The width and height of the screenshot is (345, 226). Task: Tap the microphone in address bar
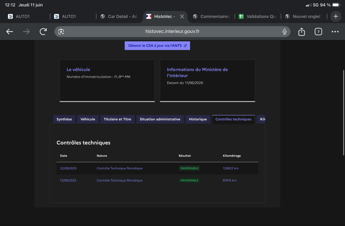pyautogui.click(x=284, y=31)
